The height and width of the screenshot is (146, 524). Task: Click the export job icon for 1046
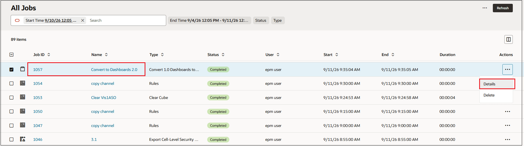tap(23, 139)
